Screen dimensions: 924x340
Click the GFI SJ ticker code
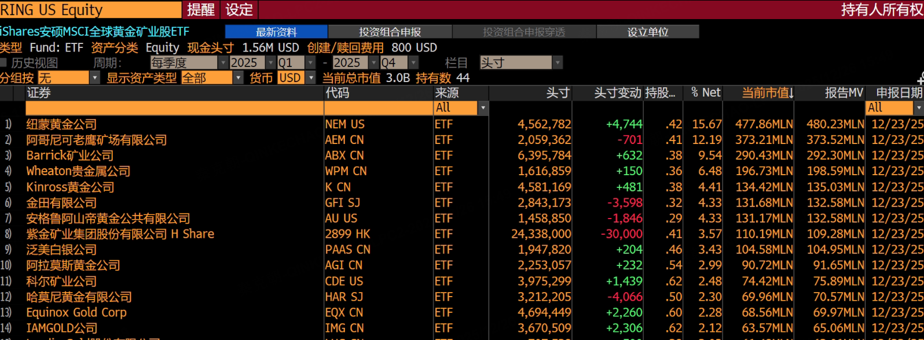[342, 203]
